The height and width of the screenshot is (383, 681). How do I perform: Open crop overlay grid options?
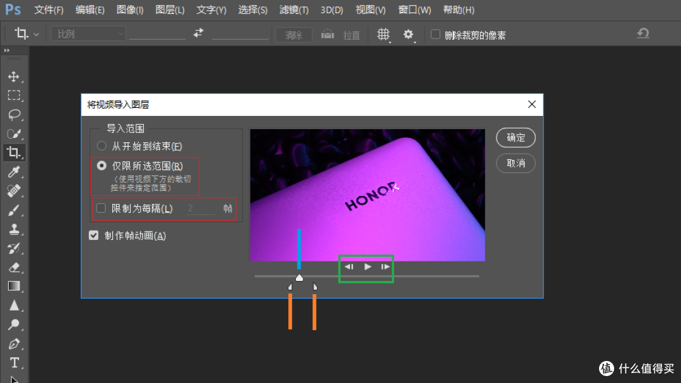point(383,35)
